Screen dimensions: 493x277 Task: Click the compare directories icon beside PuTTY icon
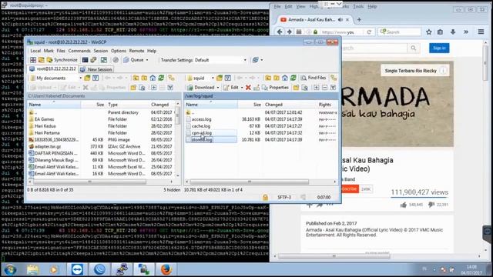pyautogui.click(x=104, y=60)
